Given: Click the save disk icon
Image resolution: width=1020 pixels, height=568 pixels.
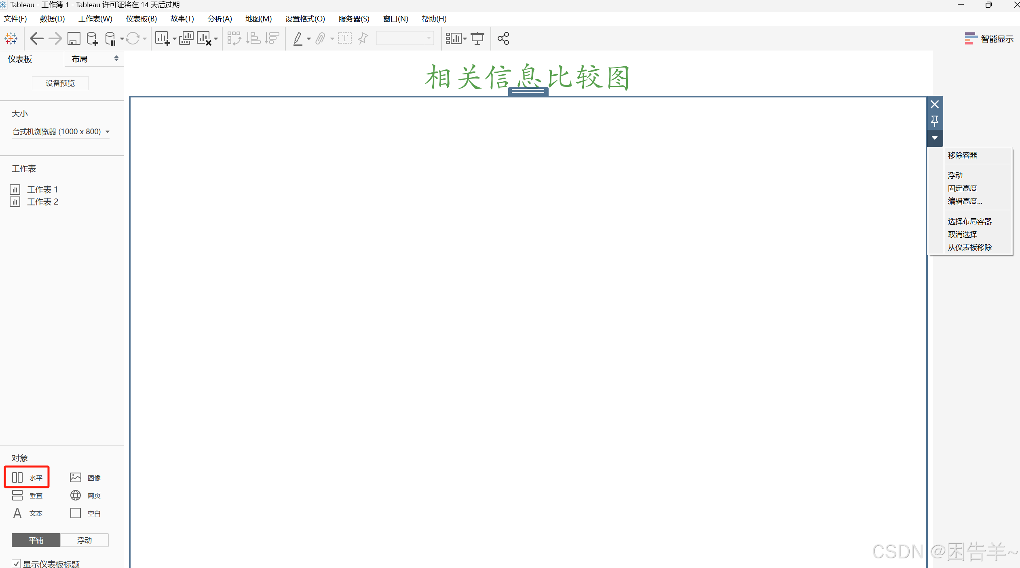Looking at the screenshot, I should [74, 39].
